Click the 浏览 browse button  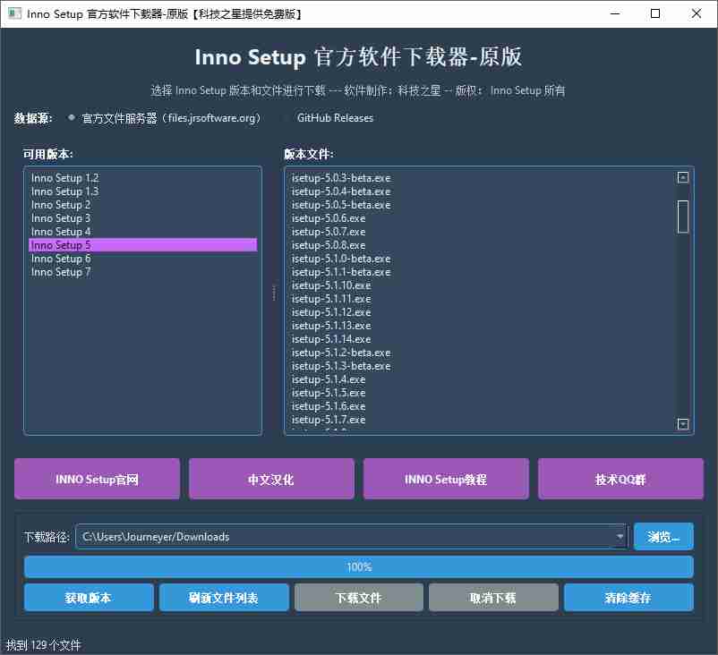pyautogui.click(x=663, y=537)
